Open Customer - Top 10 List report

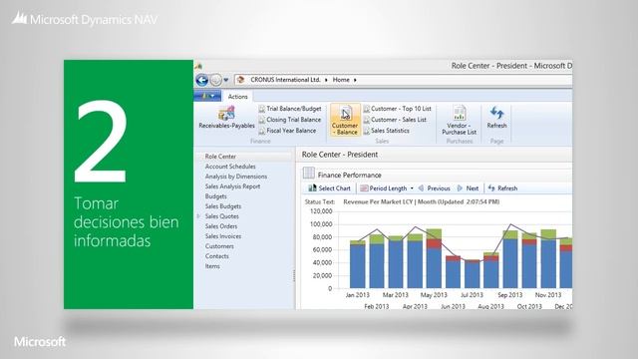397,109
